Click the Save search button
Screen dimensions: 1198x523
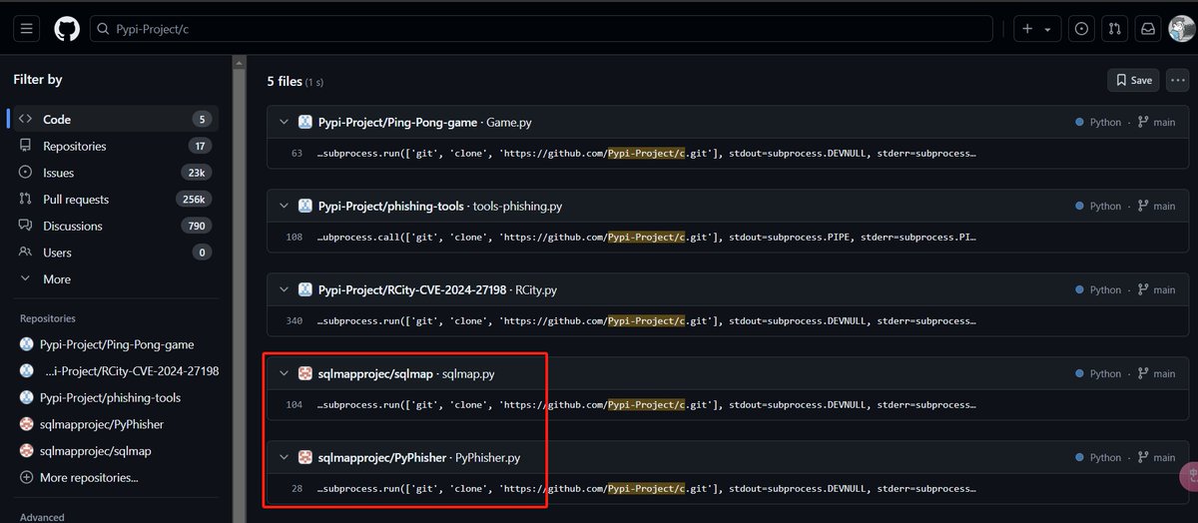coord(1133,80)
